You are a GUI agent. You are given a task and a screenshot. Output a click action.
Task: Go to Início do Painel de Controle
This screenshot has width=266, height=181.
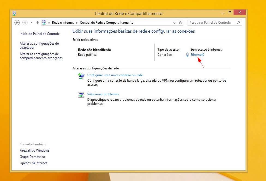40,34
